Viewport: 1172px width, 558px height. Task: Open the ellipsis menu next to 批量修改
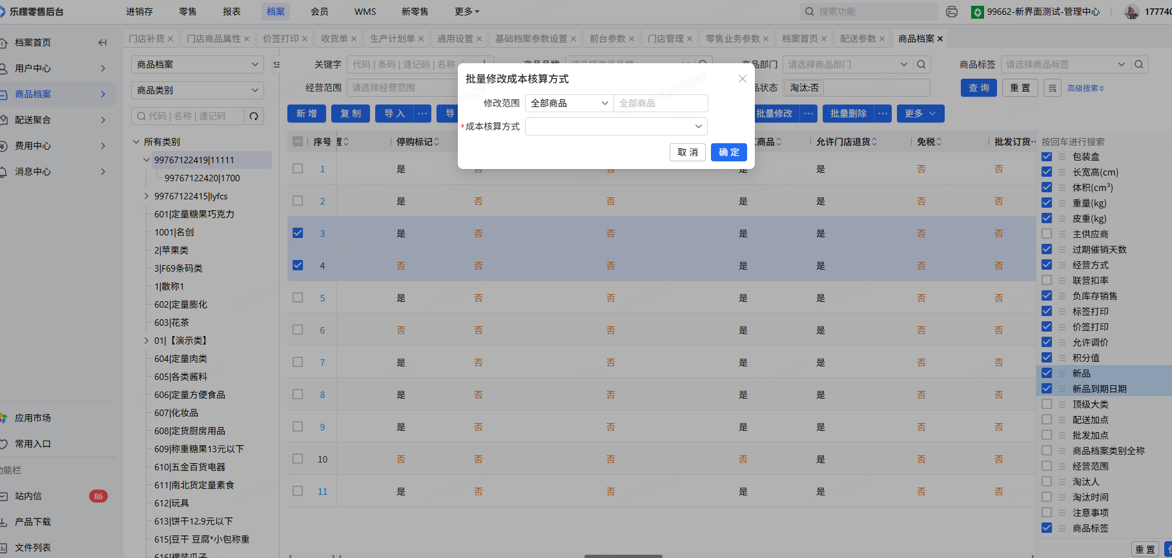808,114
